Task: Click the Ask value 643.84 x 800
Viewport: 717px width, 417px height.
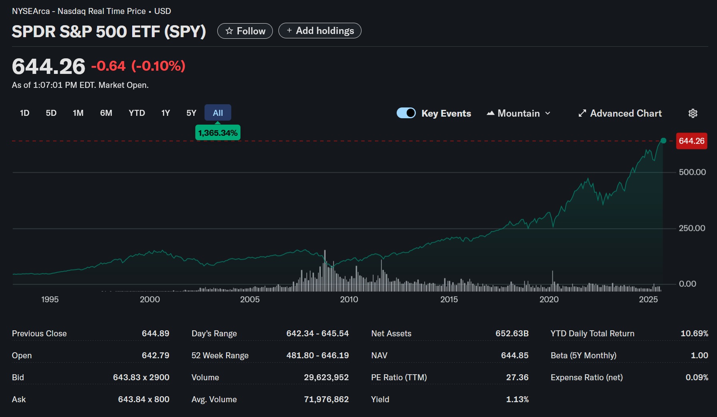Action: pos(144,399)
